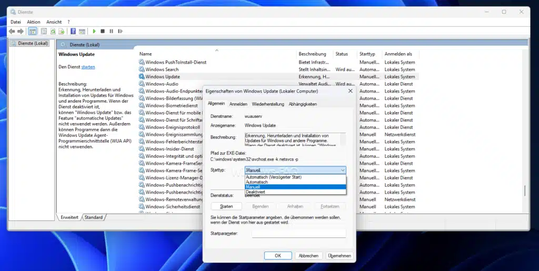Click the Pause service toolbar icon
The height and width of the screenshot is (271, 539).
(112, 31)
